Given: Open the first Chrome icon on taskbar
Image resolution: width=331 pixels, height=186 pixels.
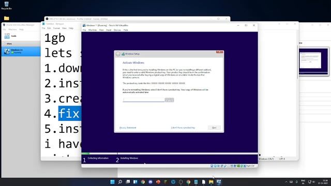Looking at the screenshot, I should [x=143, y=182].
